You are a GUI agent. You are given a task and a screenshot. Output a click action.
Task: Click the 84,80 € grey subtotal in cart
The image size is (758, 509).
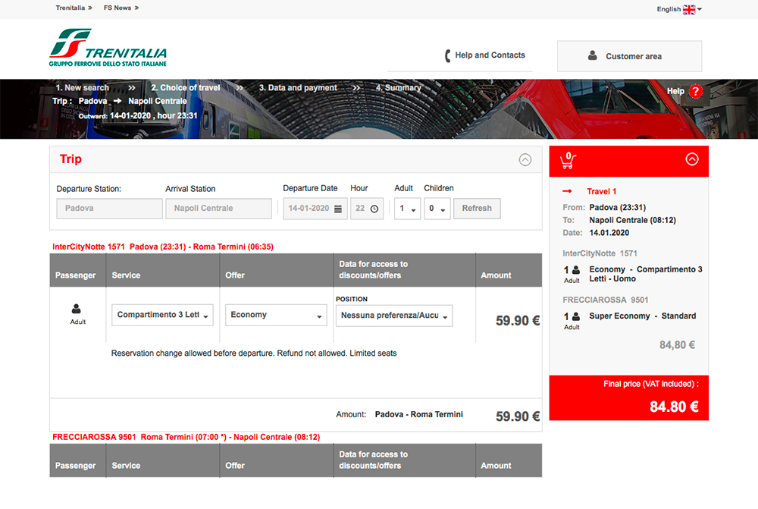point(677,345)
